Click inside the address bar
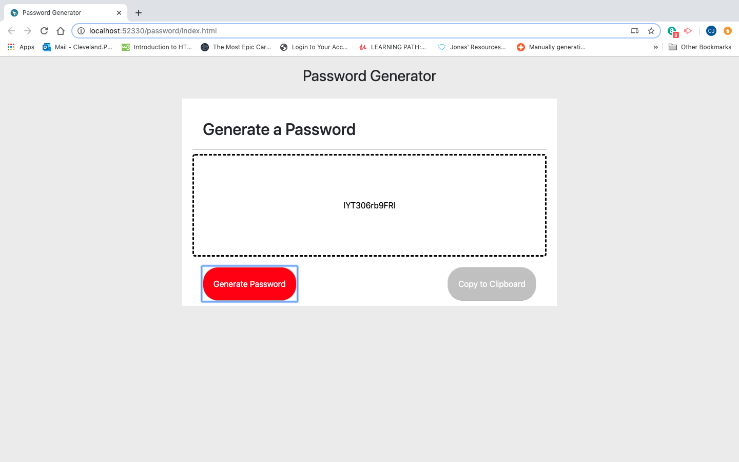 pyautogui.click(x=308, y=30)
